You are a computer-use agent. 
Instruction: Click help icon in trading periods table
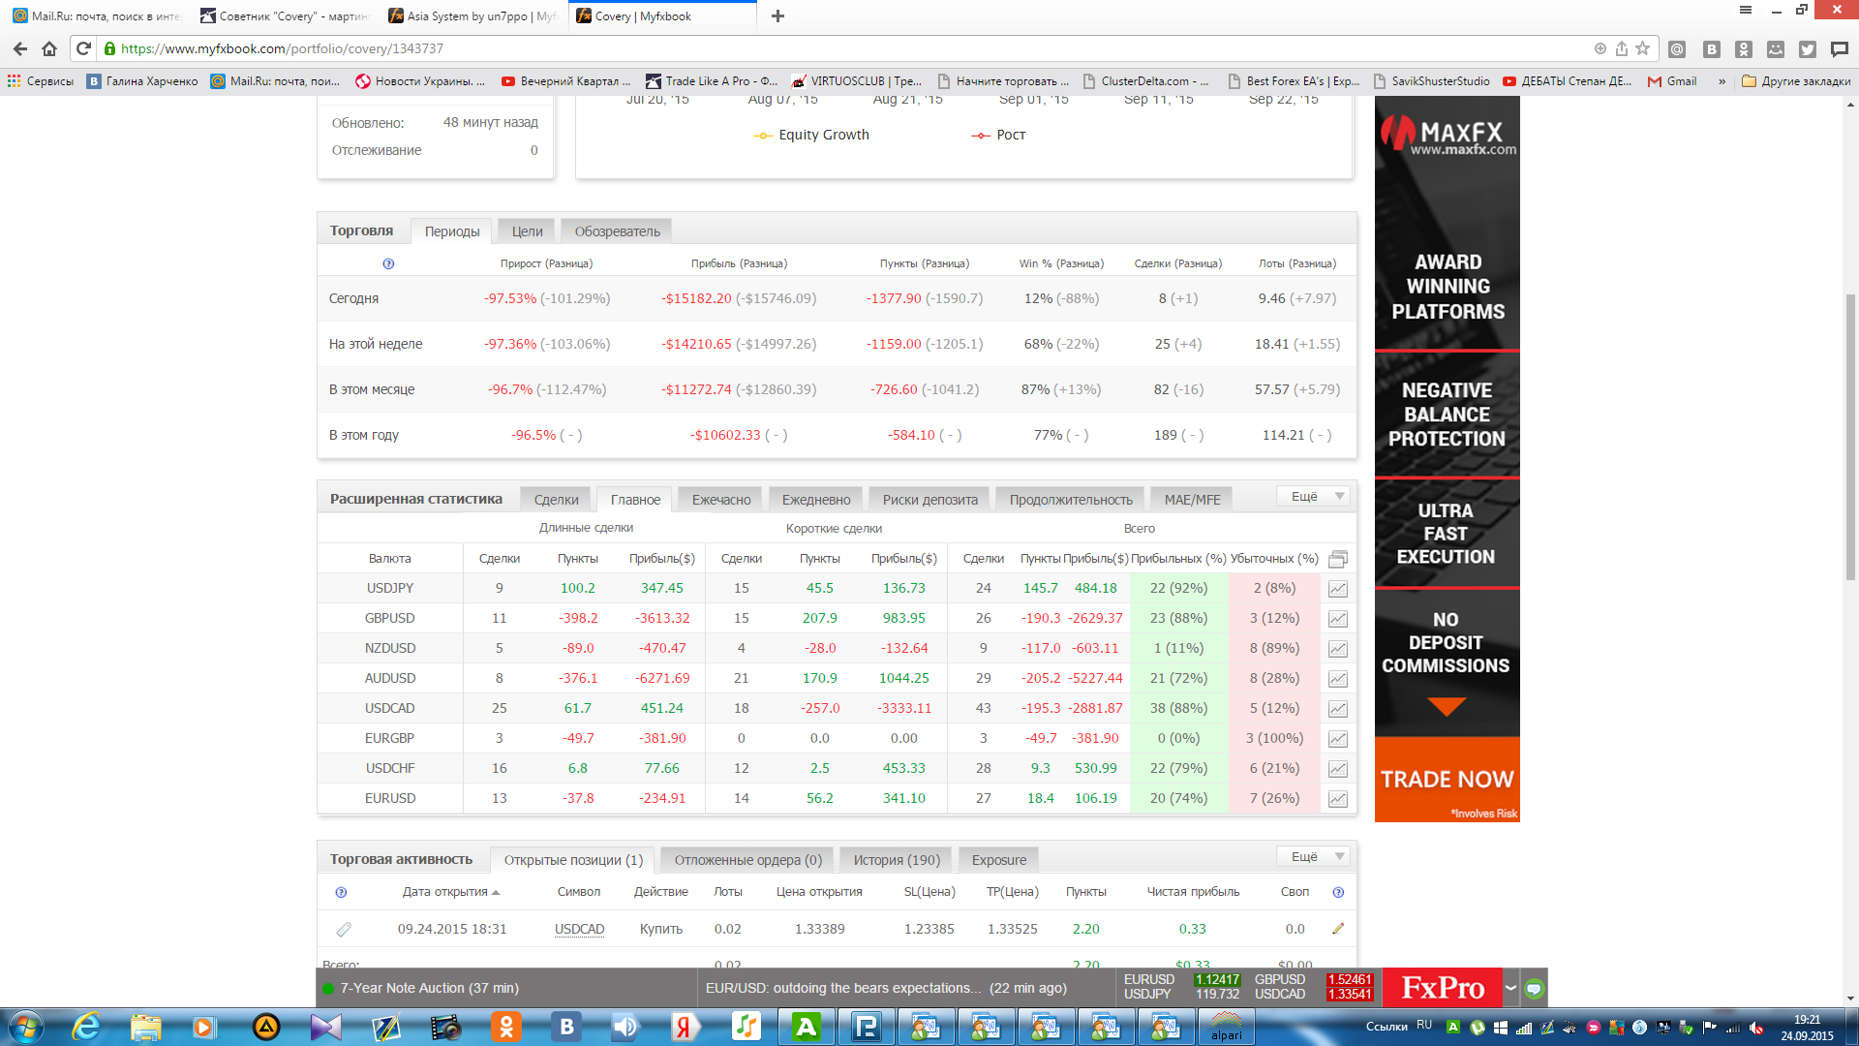[388, 263]
